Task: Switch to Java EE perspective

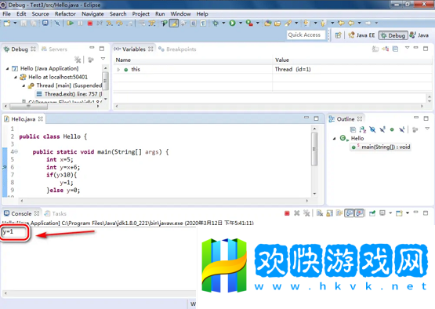Action: coord(362,35)
